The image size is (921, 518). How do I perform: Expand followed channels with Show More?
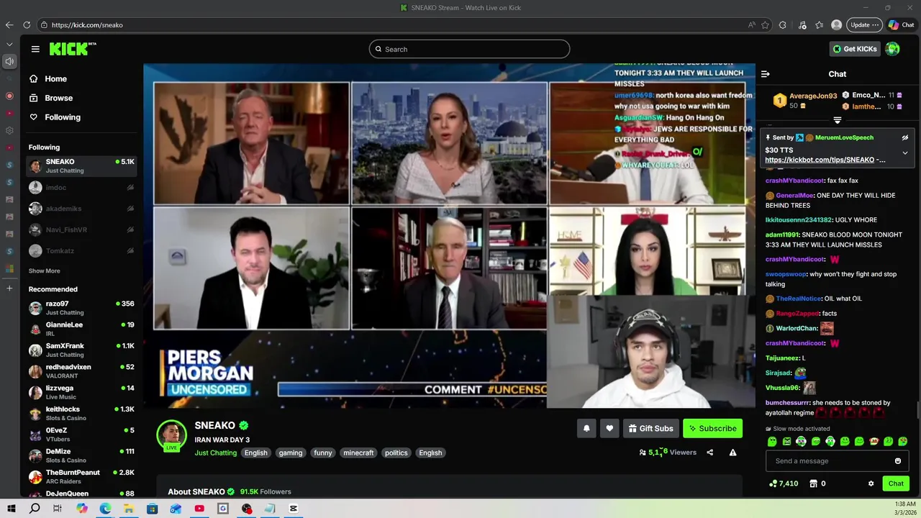45,271
